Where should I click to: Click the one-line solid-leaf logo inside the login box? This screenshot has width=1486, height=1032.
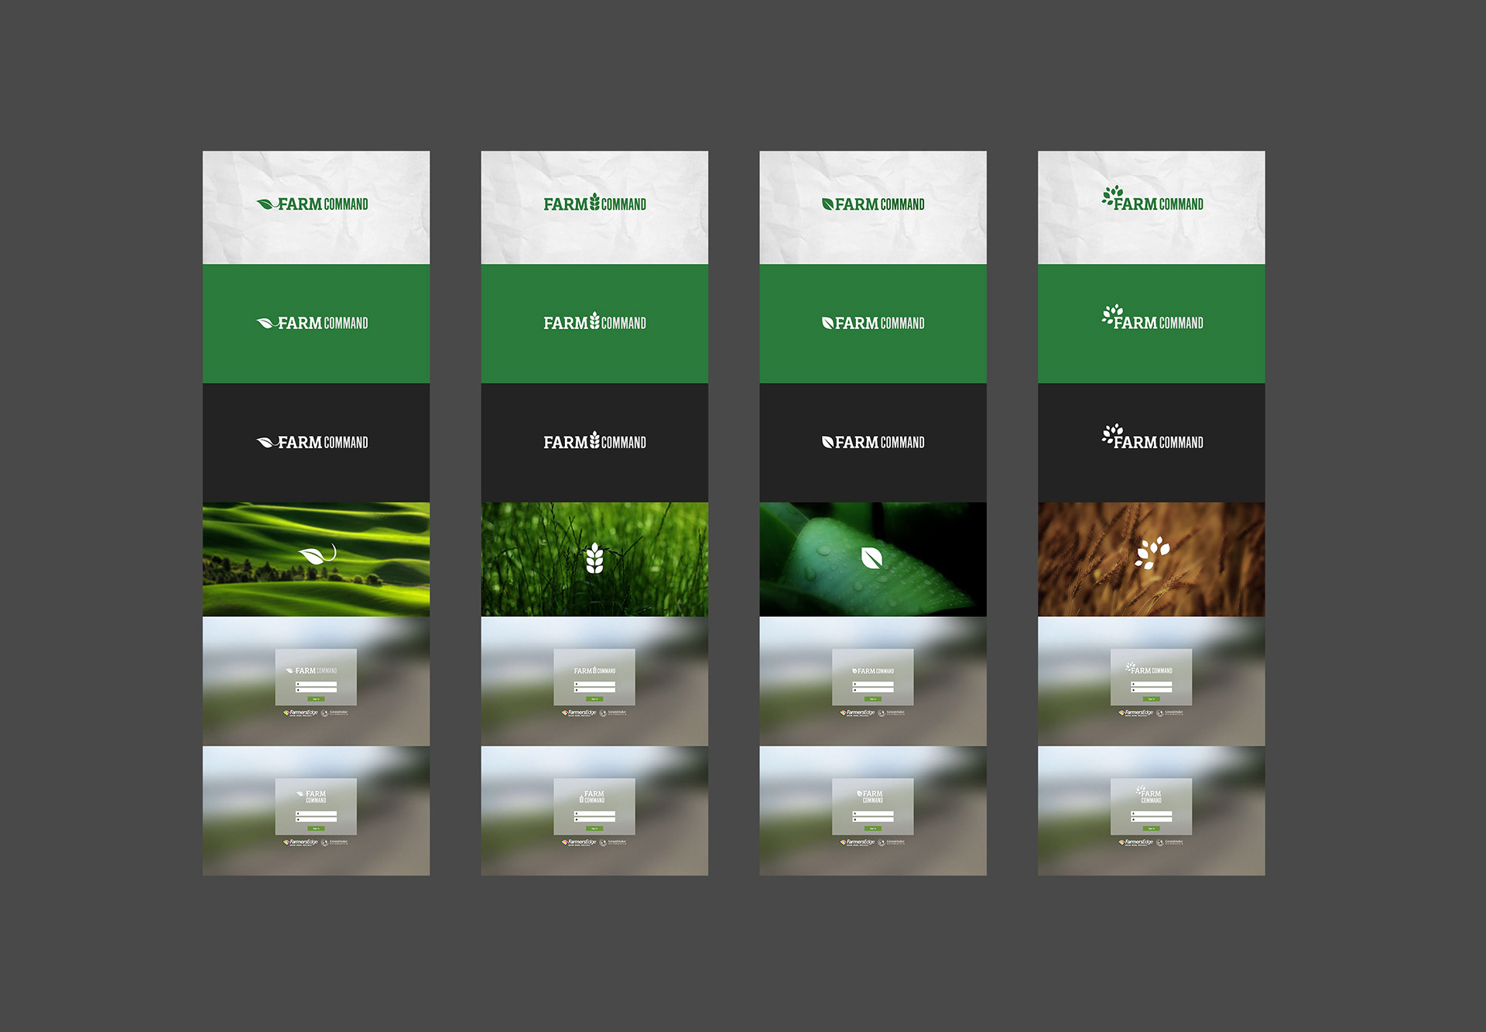[x=873, y=670]
